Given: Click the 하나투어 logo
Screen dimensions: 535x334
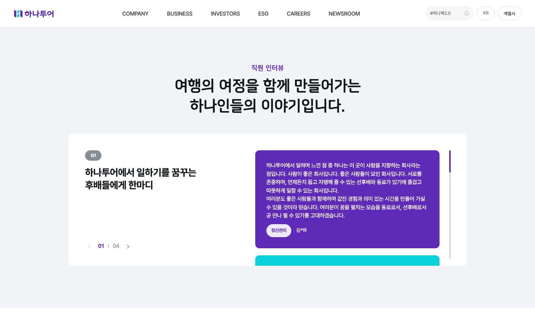Looking at the screenshot, I should [x=34, y=14].
